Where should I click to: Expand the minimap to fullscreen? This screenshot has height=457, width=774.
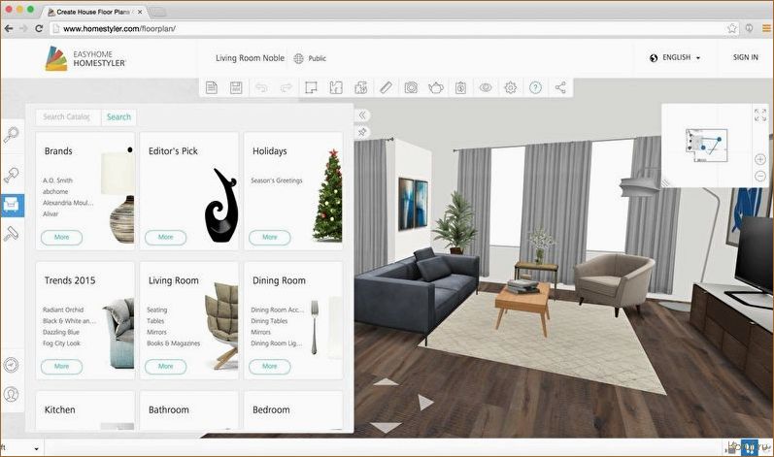pos(759,114)
